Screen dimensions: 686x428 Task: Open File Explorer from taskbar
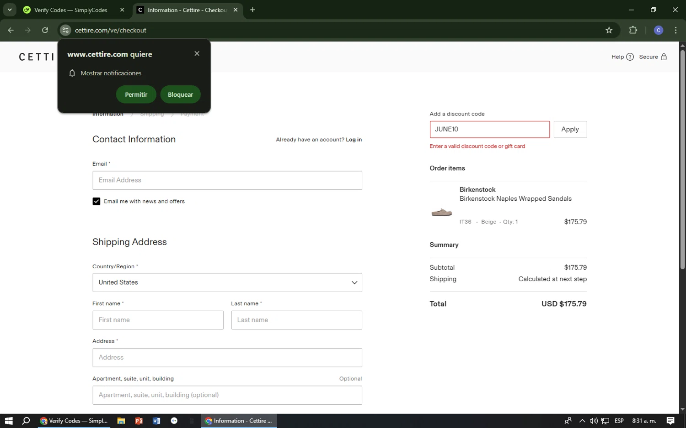(121, 421)
